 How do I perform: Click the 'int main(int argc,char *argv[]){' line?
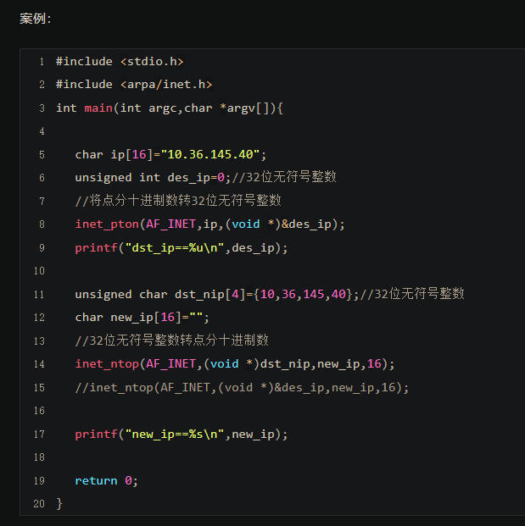(170, 108)
